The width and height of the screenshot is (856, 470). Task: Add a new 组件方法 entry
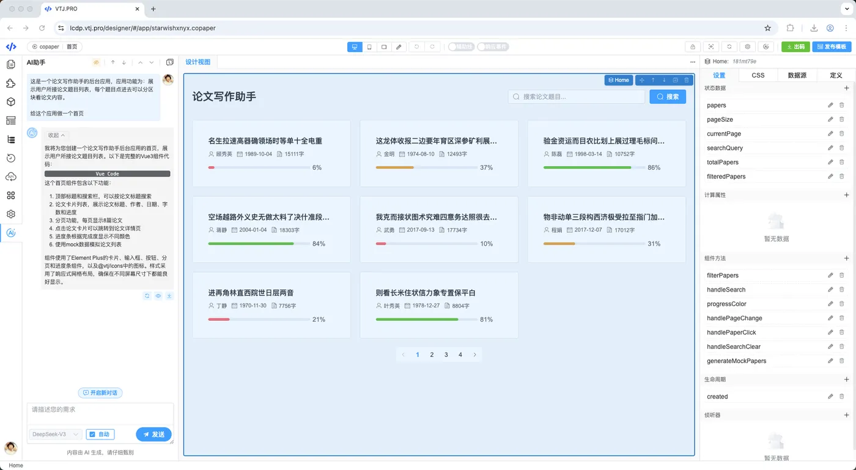click(x=846, y=259)
